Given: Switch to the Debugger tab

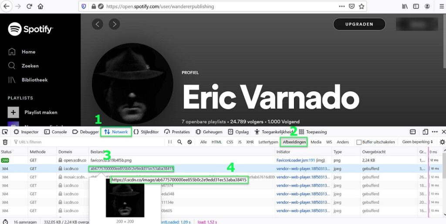Looking at the screenshot, I should (x=86, y=132).
